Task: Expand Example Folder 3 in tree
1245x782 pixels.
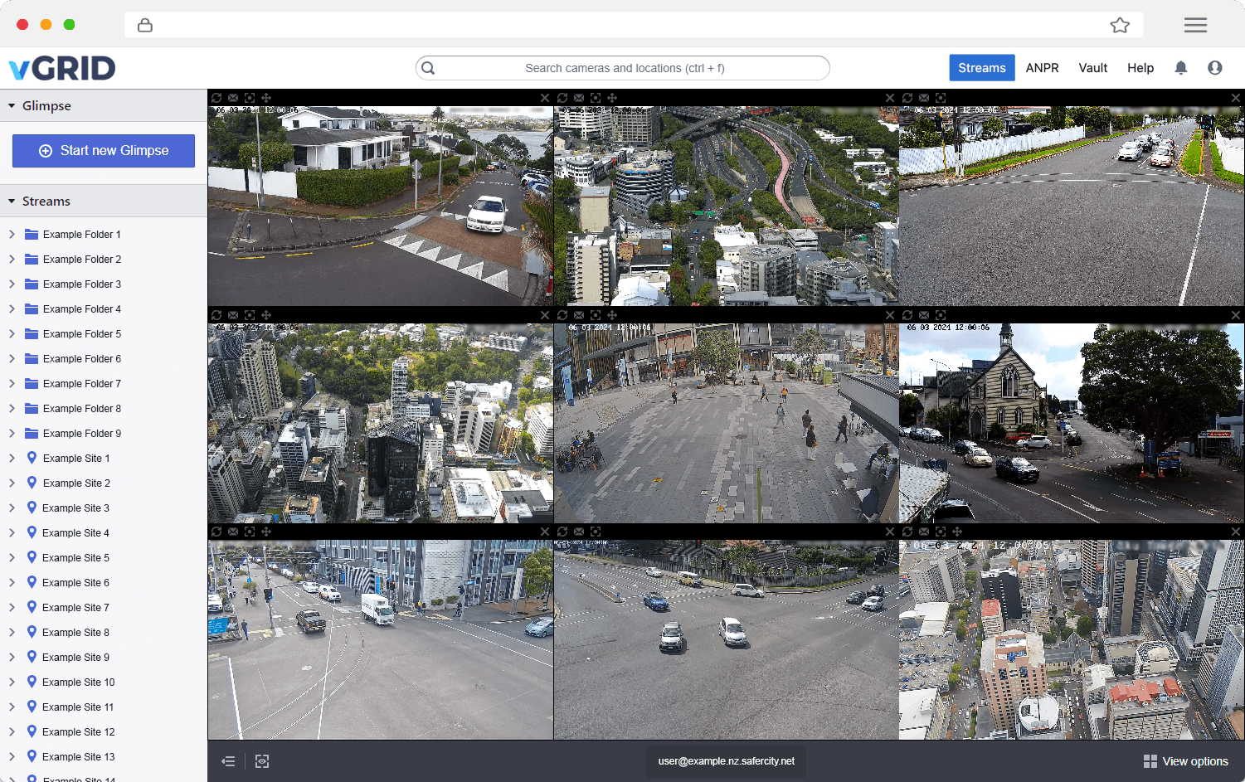Action: pos(12,284)
